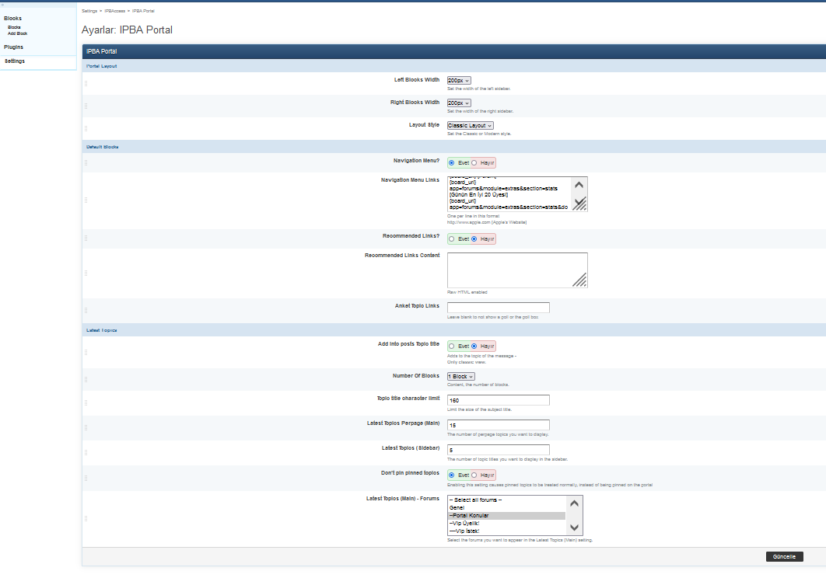The height and width of the screenshot is (585, 826).
Task: Pick Evet for Don't pin pinned topics
Action: (x=451, y=475)
